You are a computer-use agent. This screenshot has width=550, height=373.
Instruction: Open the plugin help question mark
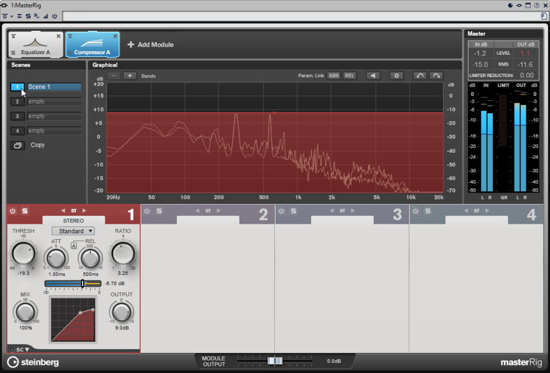click(x=537, y=5)
